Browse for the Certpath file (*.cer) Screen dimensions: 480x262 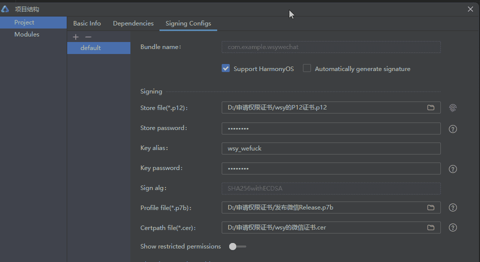(431, 227)
